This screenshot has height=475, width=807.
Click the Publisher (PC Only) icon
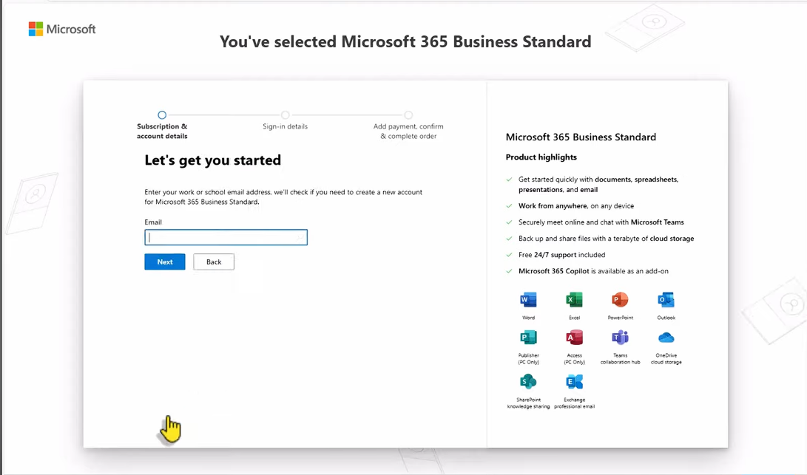click(528, 338)
